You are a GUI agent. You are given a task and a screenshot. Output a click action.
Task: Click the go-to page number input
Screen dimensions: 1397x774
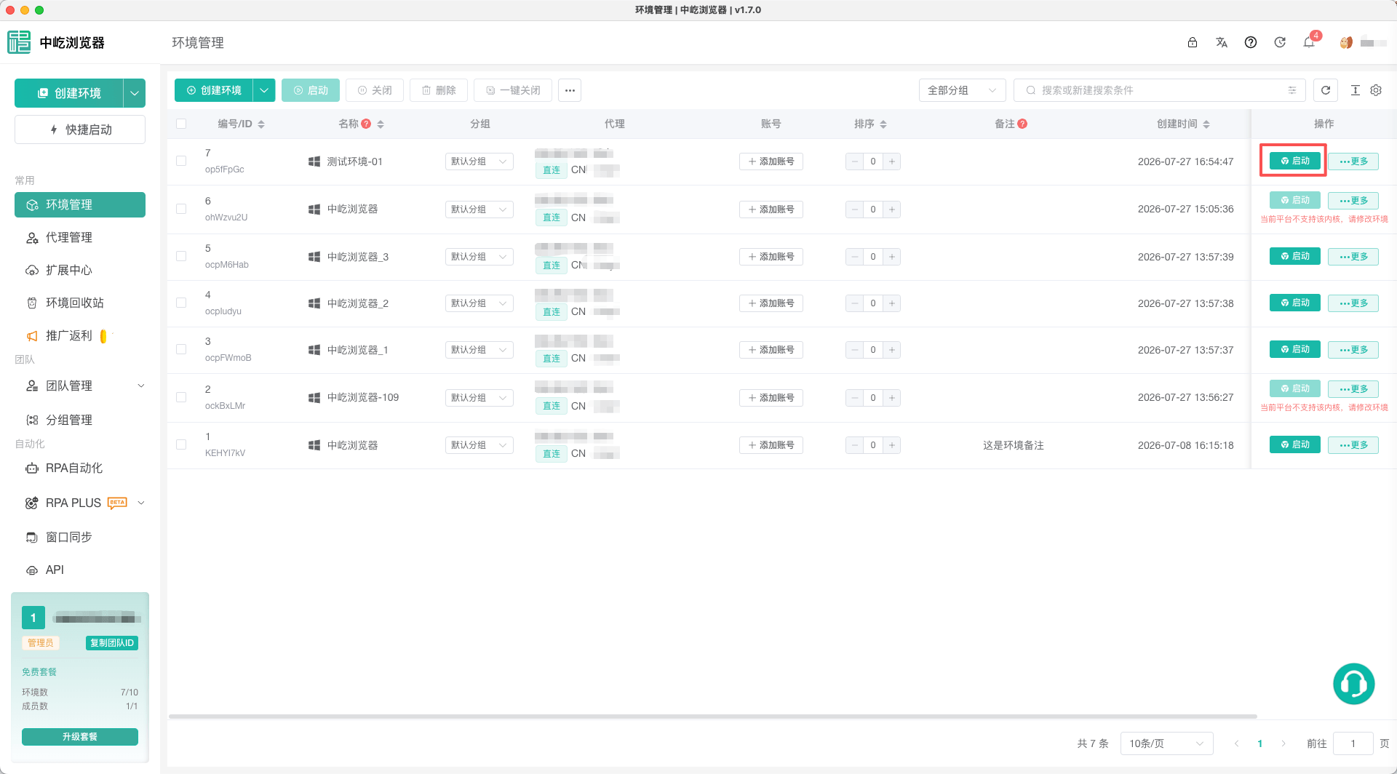point(1353,743)
